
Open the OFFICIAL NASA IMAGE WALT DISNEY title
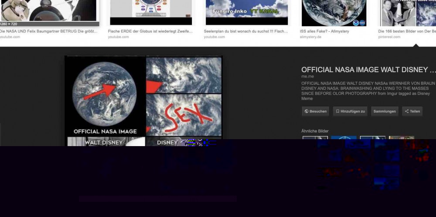368,70
